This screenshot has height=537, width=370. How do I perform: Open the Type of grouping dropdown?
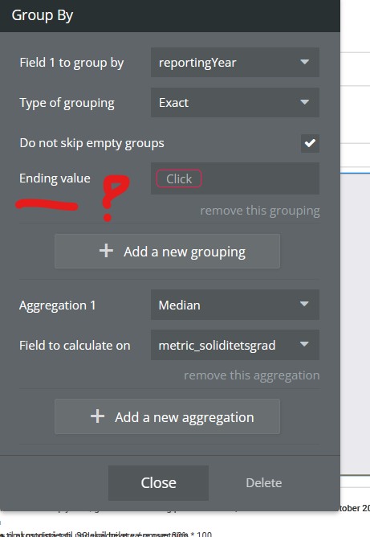(235, 102)
